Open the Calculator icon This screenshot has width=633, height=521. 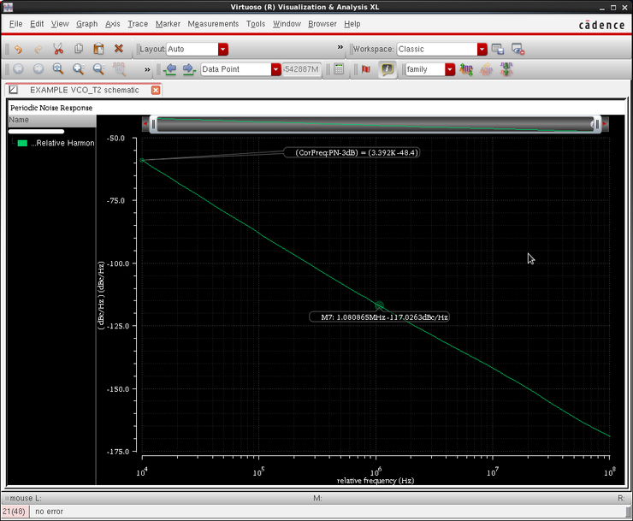tap(339, 69)
